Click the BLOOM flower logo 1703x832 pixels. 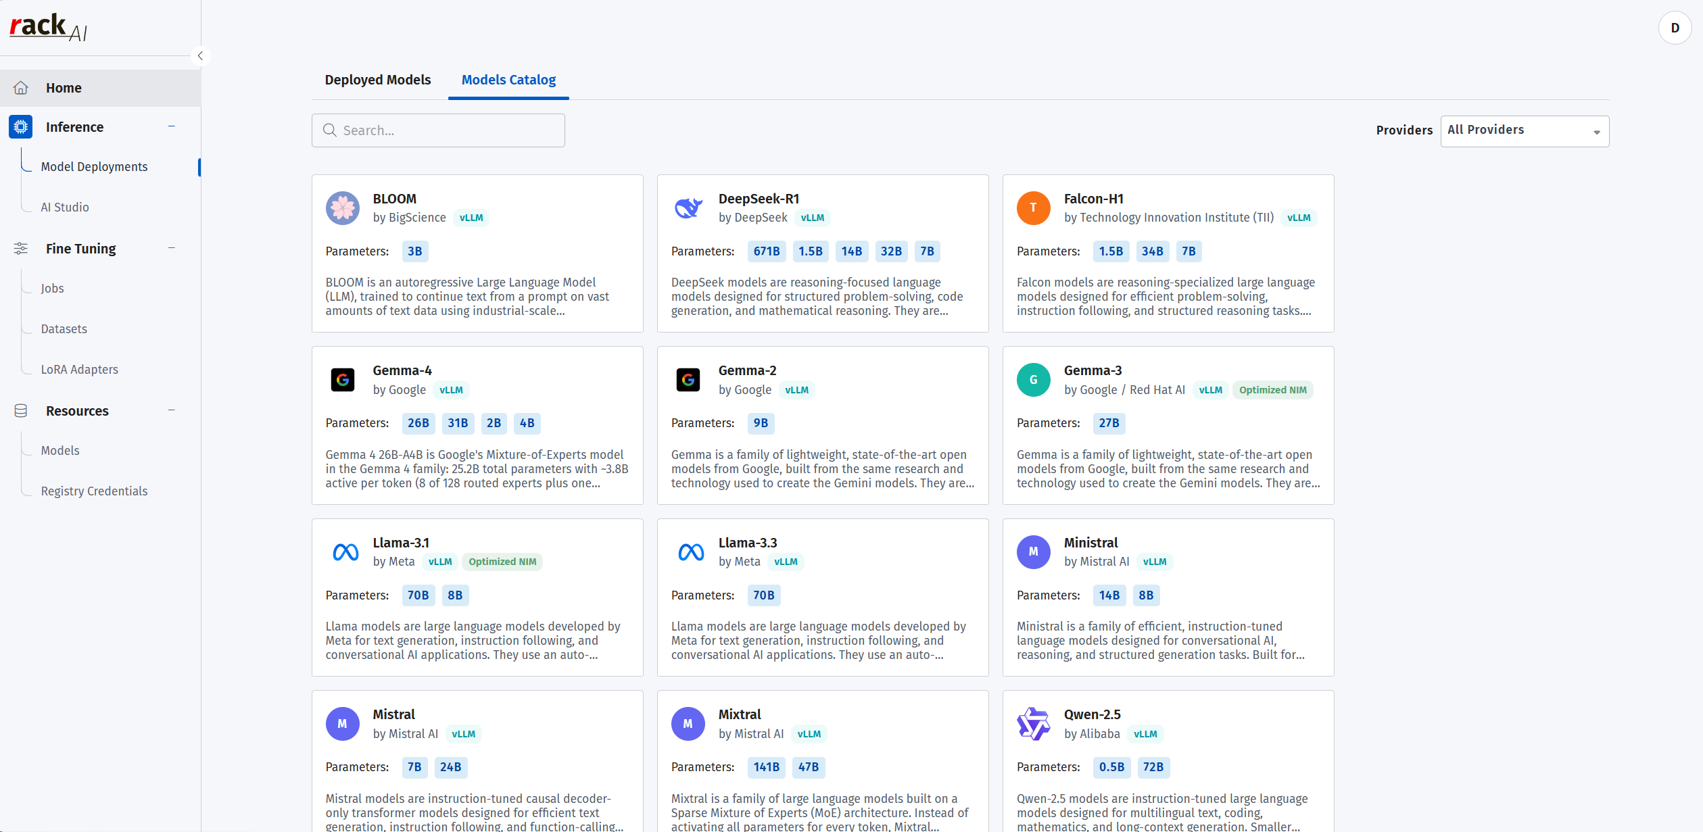[343, 208]
